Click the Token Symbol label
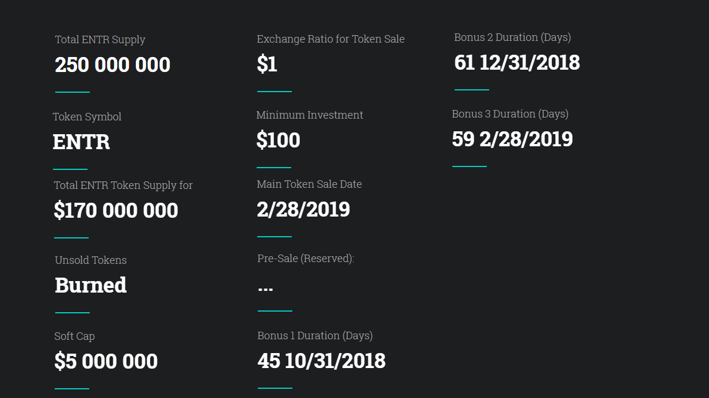The width and height of the screenshot is (709, 398). click(x=87, y=117)
